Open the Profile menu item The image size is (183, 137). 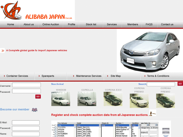tap(71, 24)
